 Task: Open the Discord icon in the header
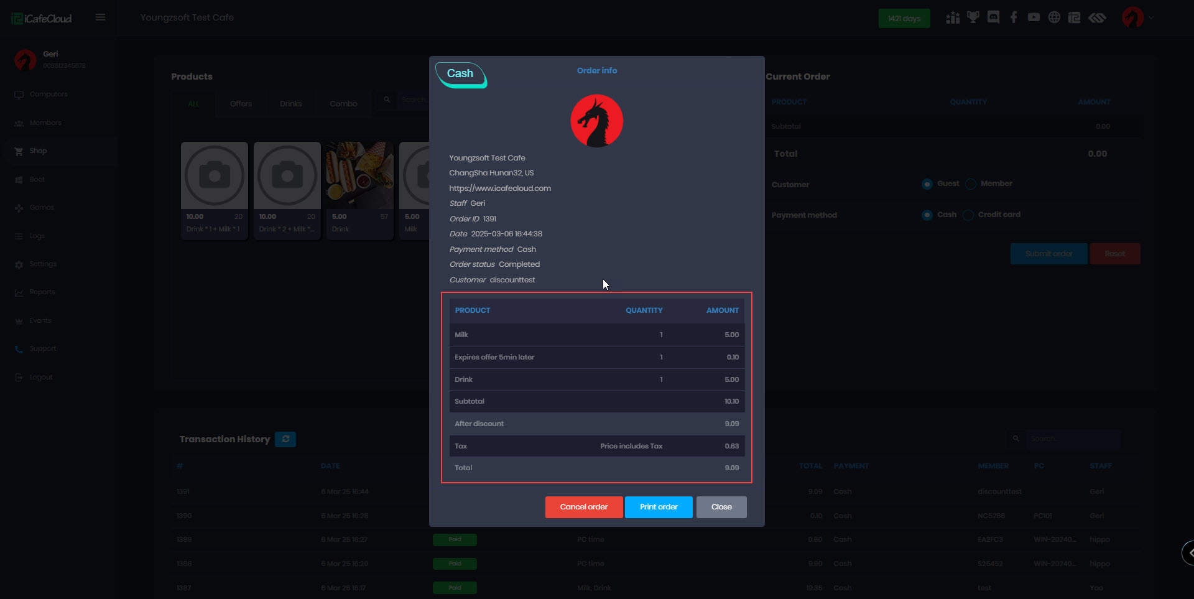(x=993, y=17)
